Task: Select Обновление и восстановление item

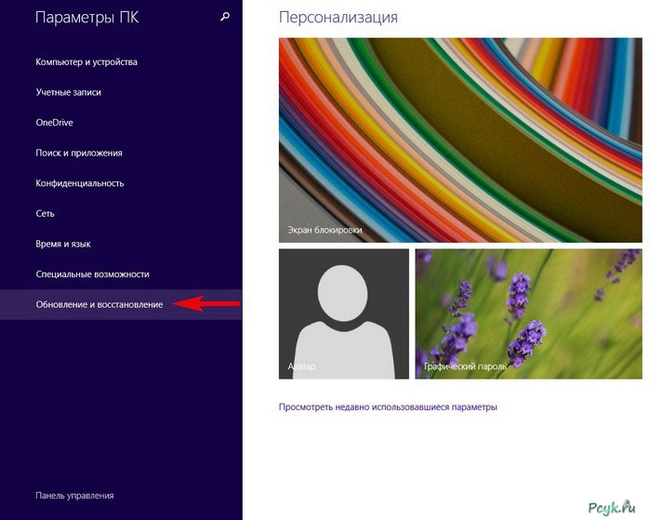Action: 100,305
